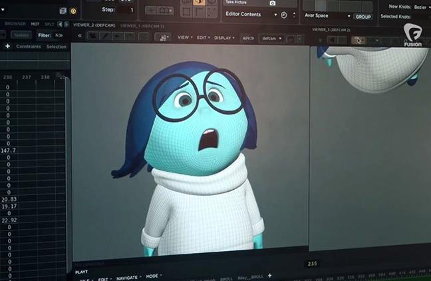Switch to the MDT tab
Image resolution: width=431 pixels, height=281 pixels.
point(35,24)
